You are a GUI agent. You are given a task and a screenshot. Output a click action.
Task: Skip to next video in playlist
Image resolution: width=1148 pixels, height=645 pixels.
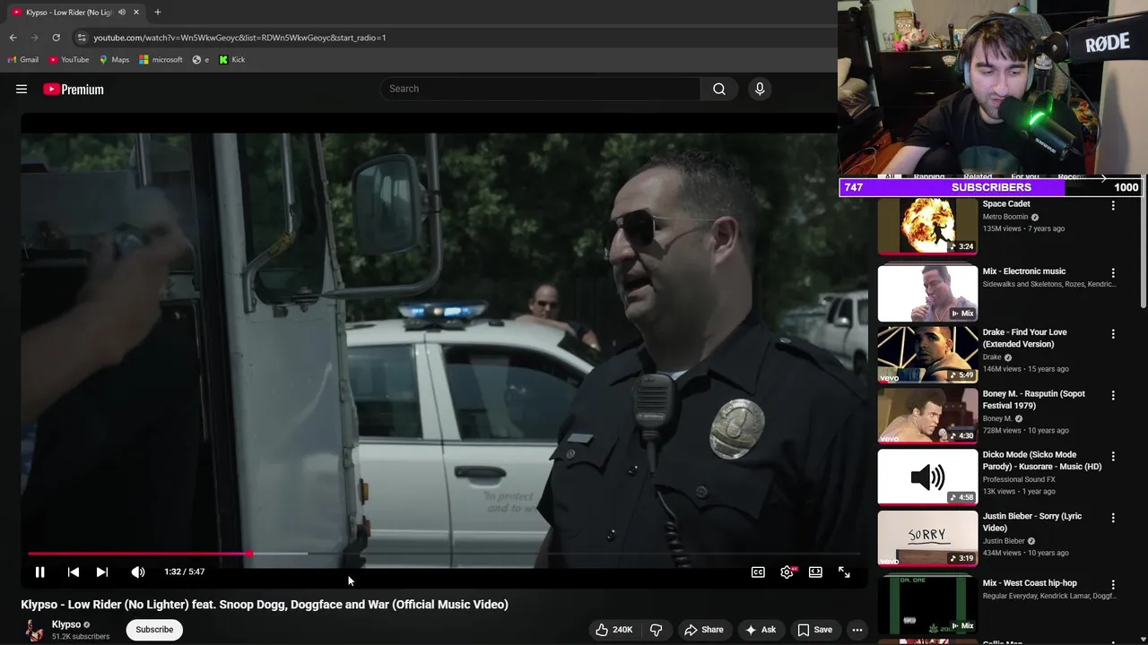(x=102, y=572)
